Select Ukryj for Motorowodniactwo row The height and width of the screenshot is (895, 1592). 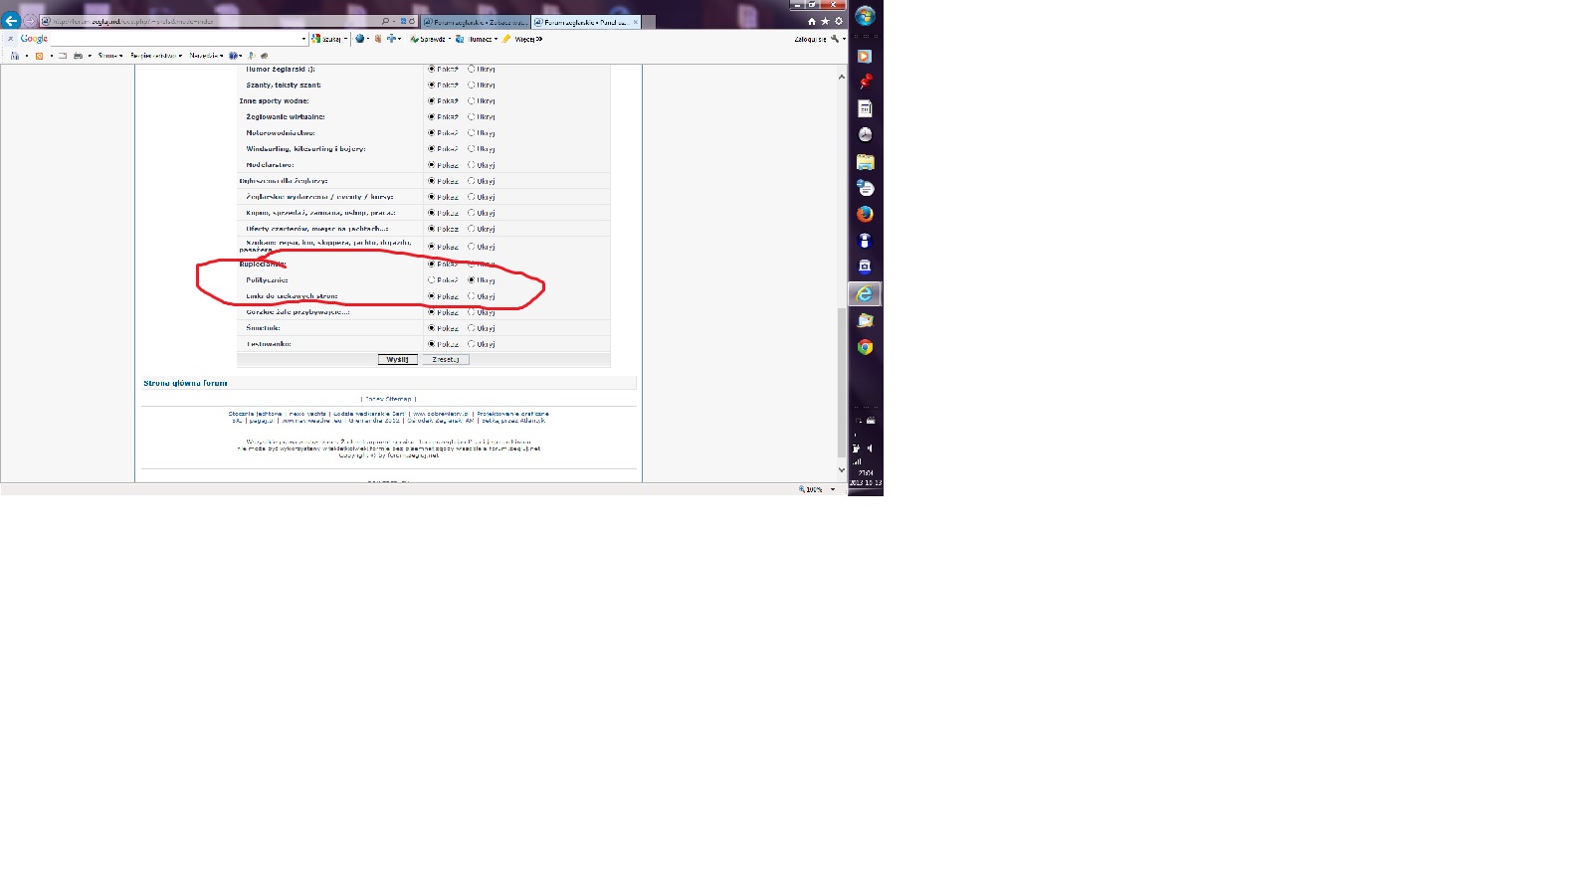click(x=472, y=133)
